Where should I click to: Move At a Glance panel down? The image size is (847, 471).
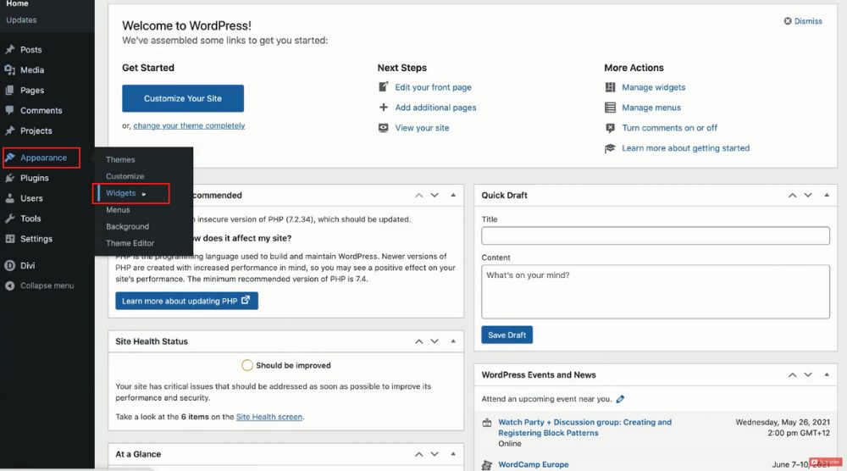tap(435, 454)
